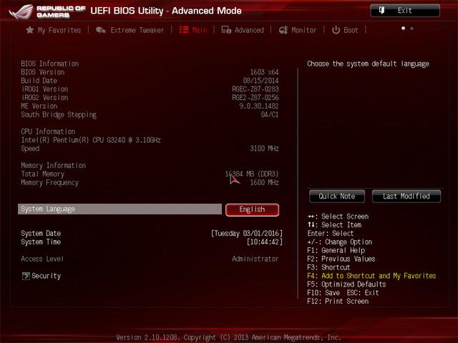This screenshot has height=343, width=458.
Task: Click the Extreme Tweaker icon
Action: 100,30
